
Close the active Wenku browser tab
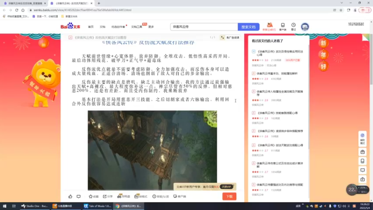tap(91, 3)
